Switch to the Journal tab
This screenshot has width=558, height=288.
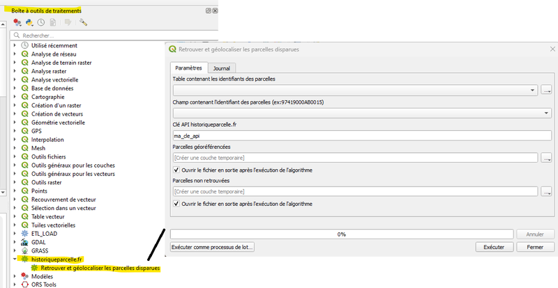(222, 68)
